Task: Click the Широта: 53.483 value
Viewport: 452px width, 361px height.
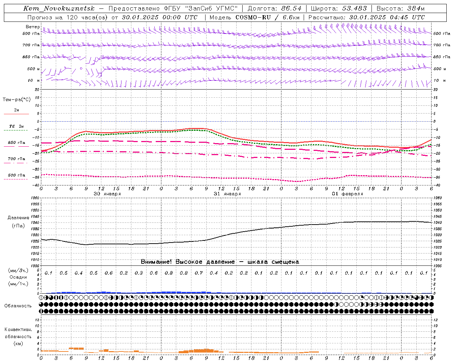Action: pyautogui.click(x=339, y=8)
